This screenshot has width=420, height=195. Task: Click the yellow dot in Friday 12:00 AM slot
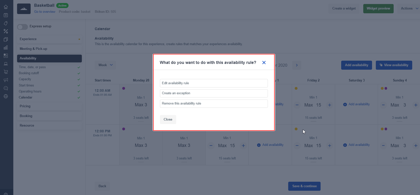tap(296, 88)
